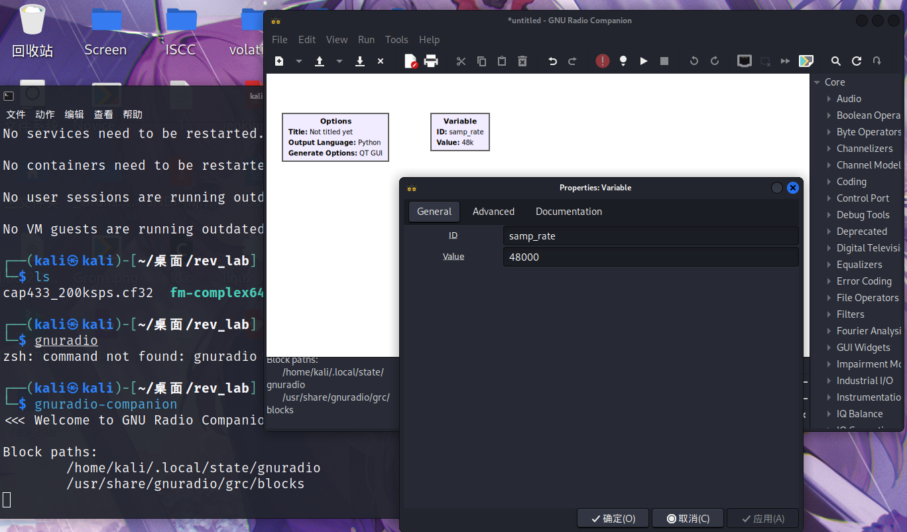The height and width of the screenshot is (532, 907).
Task: Confirm with the 确定(O) button
Action: tap(613, 519)
